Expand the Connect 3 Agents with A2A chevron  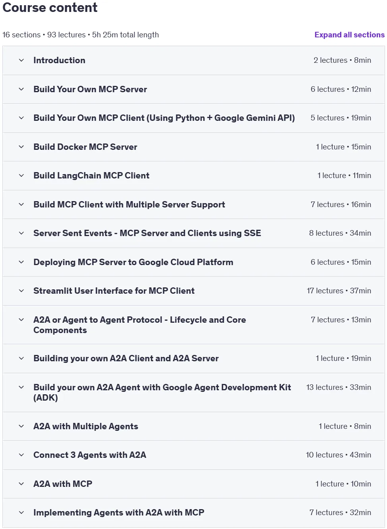(x=21, y=455)
